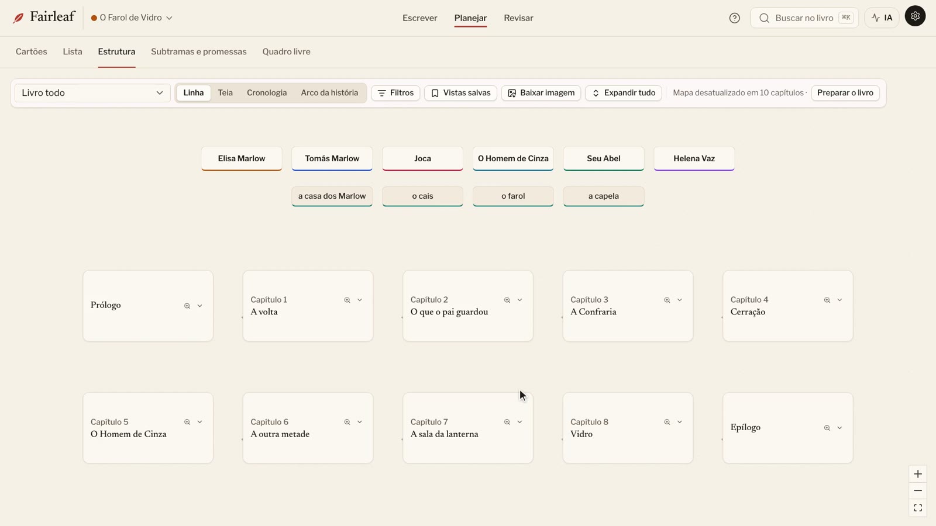Select the Arco da história view
The width and height of the screenshot is (936, 526).
point(329,93)
